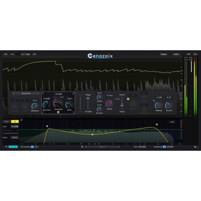Viewport: 201px width, 201px height.
Task: Toggle the Lookahead checkbox
Action: (x=164, y=147)
